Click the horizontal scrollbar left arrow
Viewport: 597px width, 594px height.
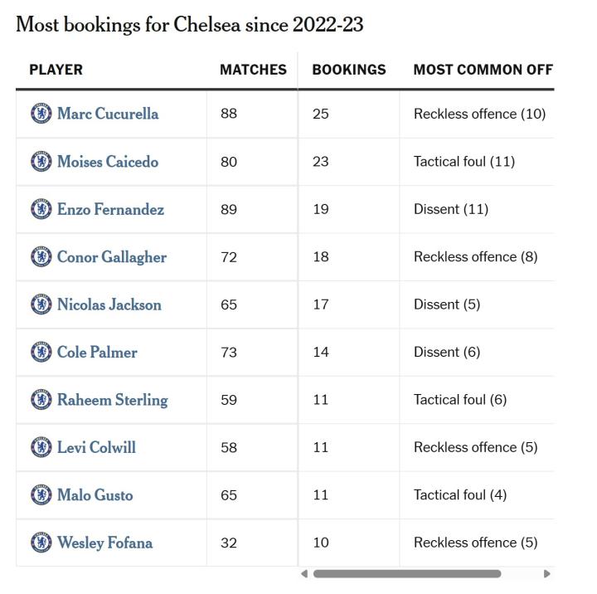304,573
